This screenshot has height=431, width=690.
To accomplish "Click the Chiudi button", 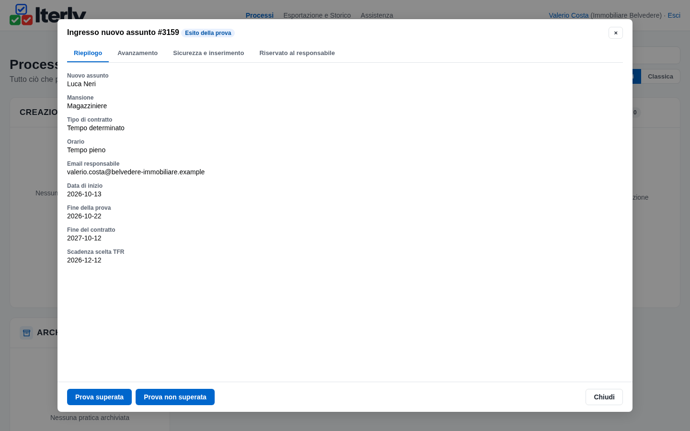I will [604, 397].
